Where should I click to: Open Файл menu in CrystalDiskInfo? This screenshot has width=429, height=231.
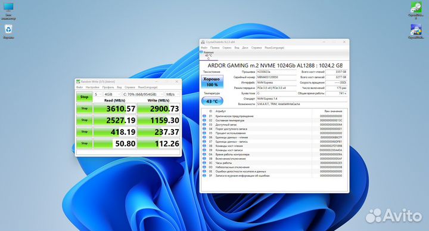click(204, 48)
